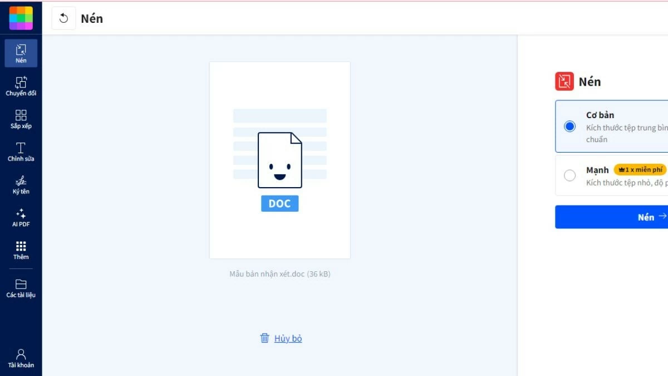
Task: Click the red Nén icon in right panel
Action: (x=564, y=81)
